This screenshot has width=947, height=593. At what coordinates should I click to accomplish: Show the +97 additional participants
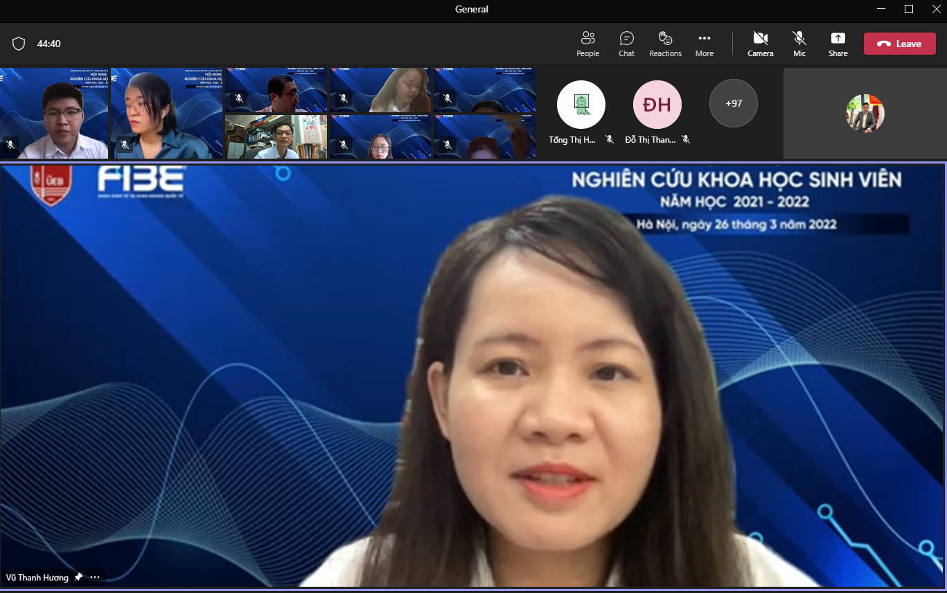(734, 103)
